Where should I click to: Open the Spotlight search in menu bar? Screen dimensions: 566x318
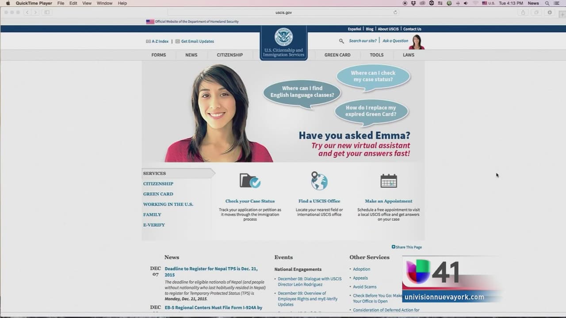pos(547,3)
